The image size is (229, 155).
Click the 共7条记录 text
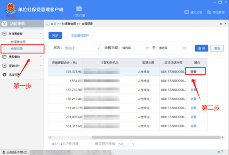click(70, 144)
